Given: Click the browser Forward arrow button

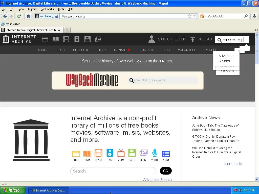Looking at the screenshot, I should pos(11,16).
